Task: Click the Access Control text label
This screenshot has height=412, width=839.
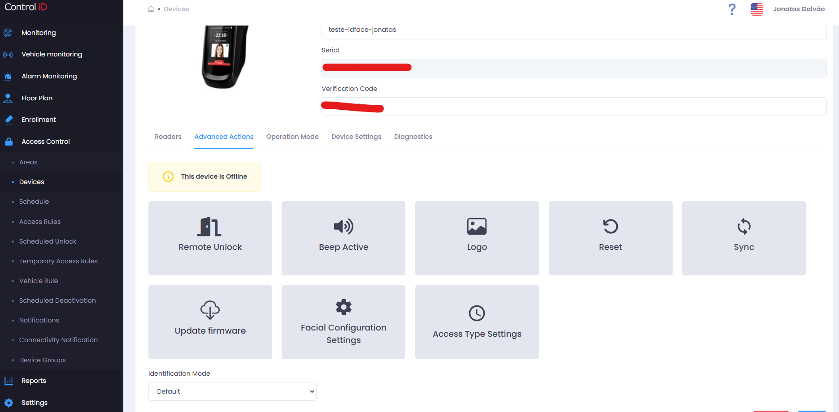Action: [46, 142]
